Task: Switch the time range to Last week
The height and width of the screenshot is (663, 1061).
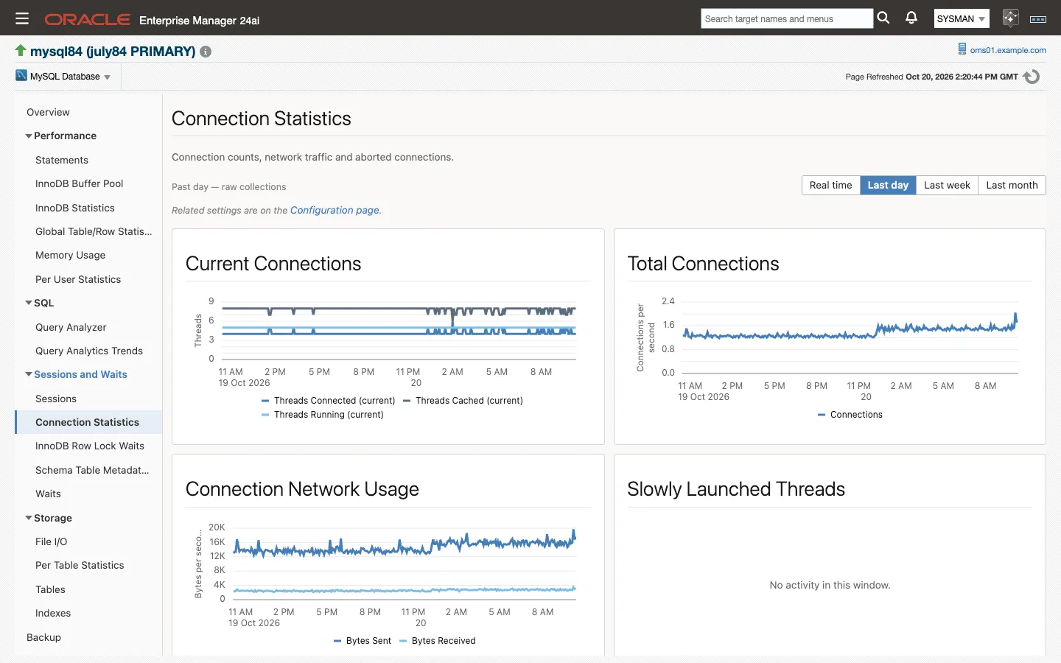Action: pyautogui.click(x=947, y=186)
